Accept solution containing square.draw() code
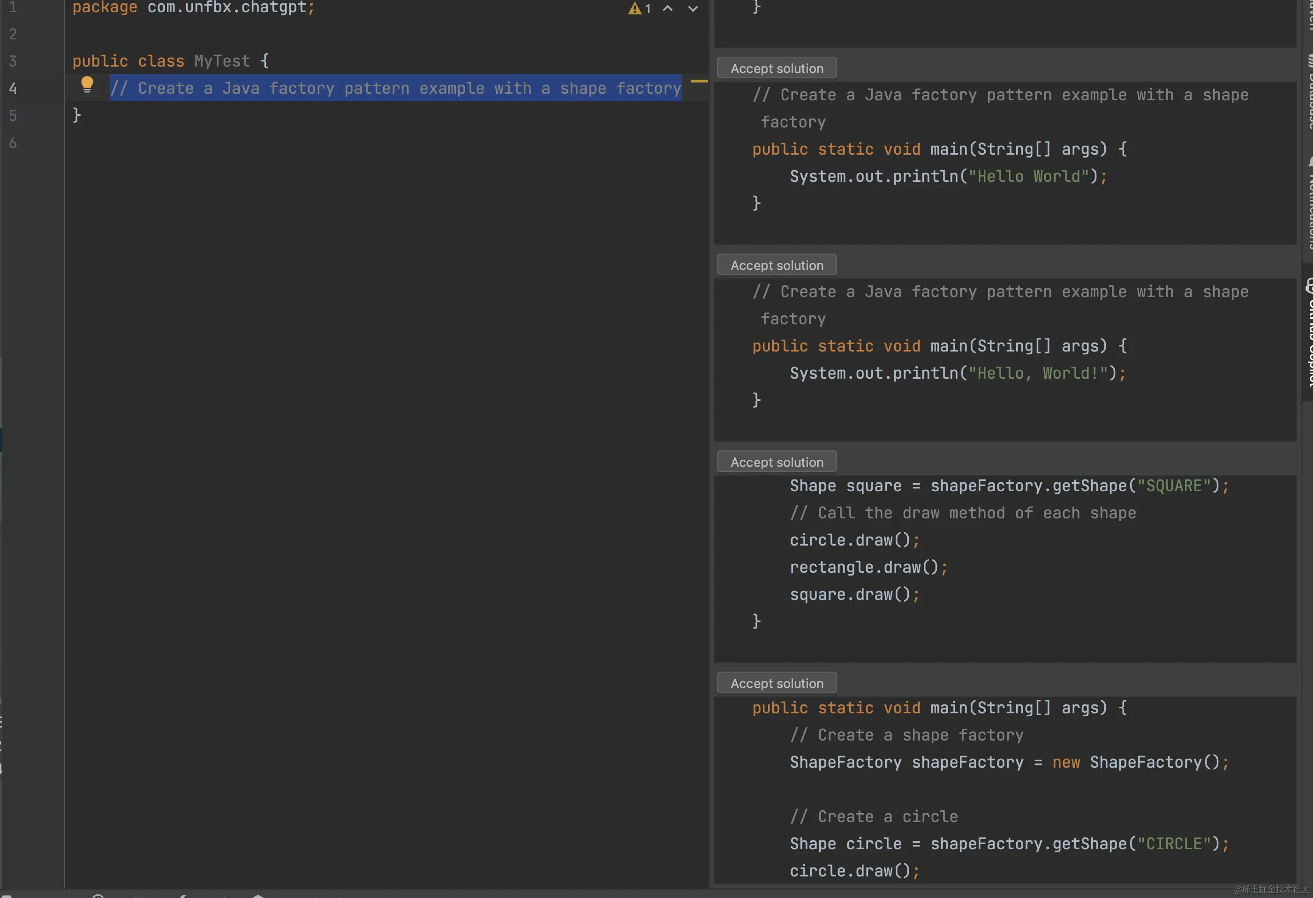This screenshot has height=898, width=1313. point(776,462)
